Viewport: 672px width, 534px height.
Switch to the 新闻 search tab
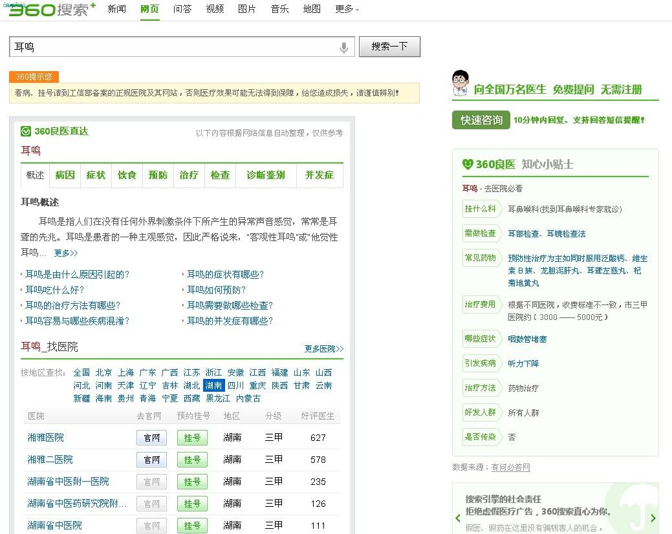117,9
